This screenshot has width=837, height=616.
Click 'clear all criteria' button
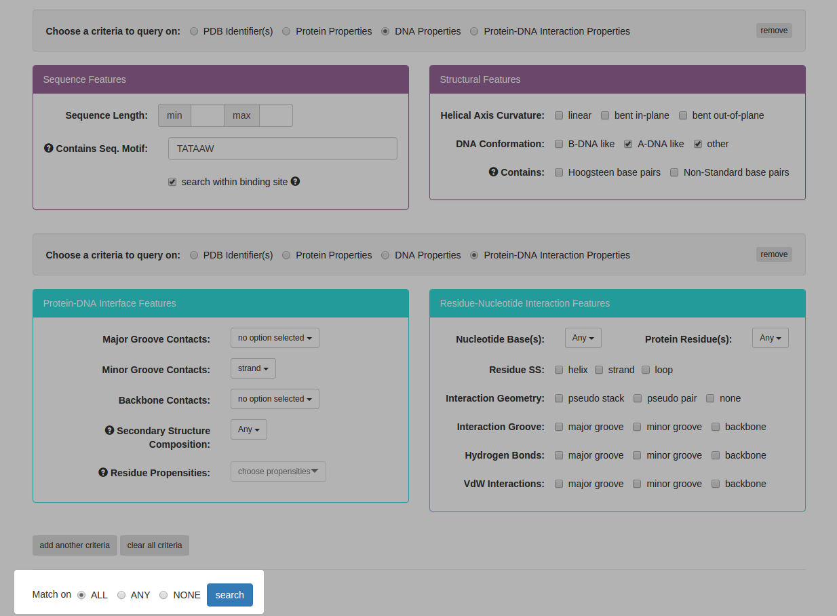pyautogui.click(x=155, y=545)
